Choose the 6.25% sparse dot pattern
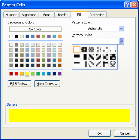 click(x=113, y=50)
